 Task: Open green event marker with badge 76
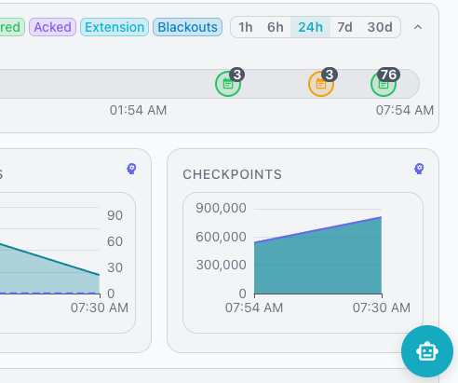[x=384, y=83]
